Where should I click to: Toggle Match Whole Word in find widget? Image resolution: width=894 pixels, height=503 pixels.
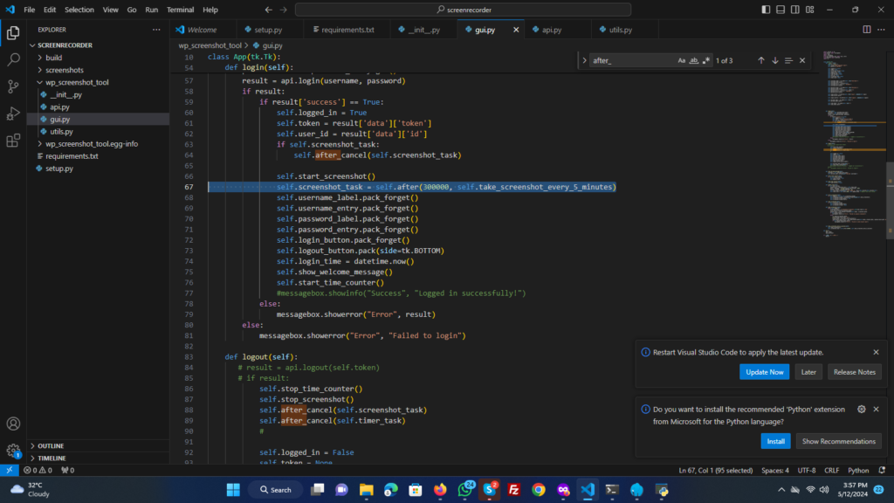coord(694,60)
